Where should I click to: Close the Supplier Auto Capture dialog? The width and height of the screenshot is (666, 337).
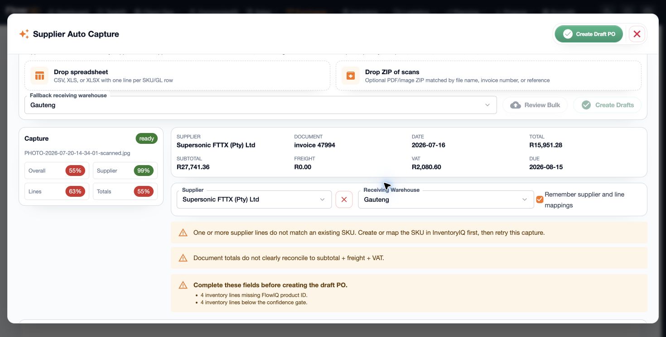pyautogui.click(x=637, y=34)
